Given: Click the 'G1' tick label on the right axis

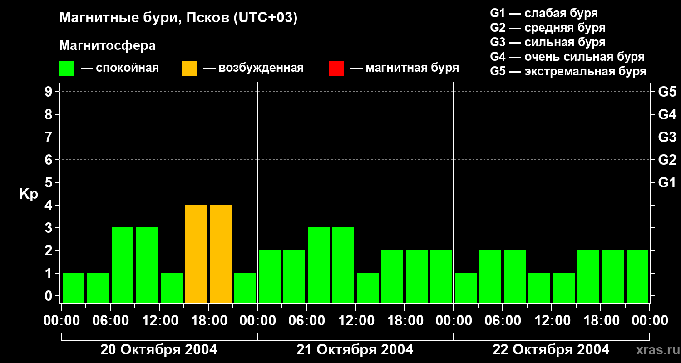Looking at the screenshot, I should [667, 182].
